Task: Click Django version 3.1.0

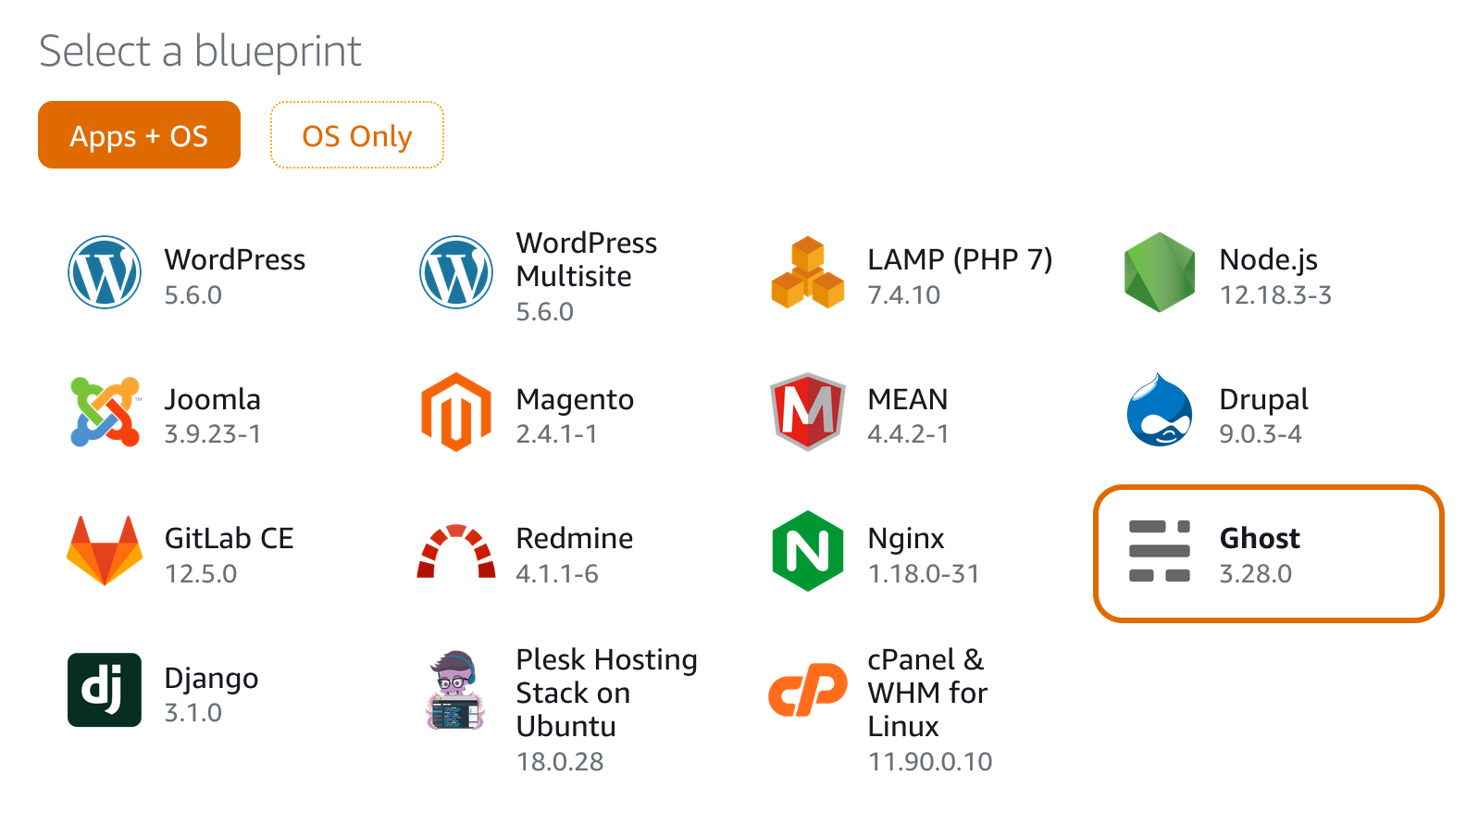Action: (x=193, y=713)
